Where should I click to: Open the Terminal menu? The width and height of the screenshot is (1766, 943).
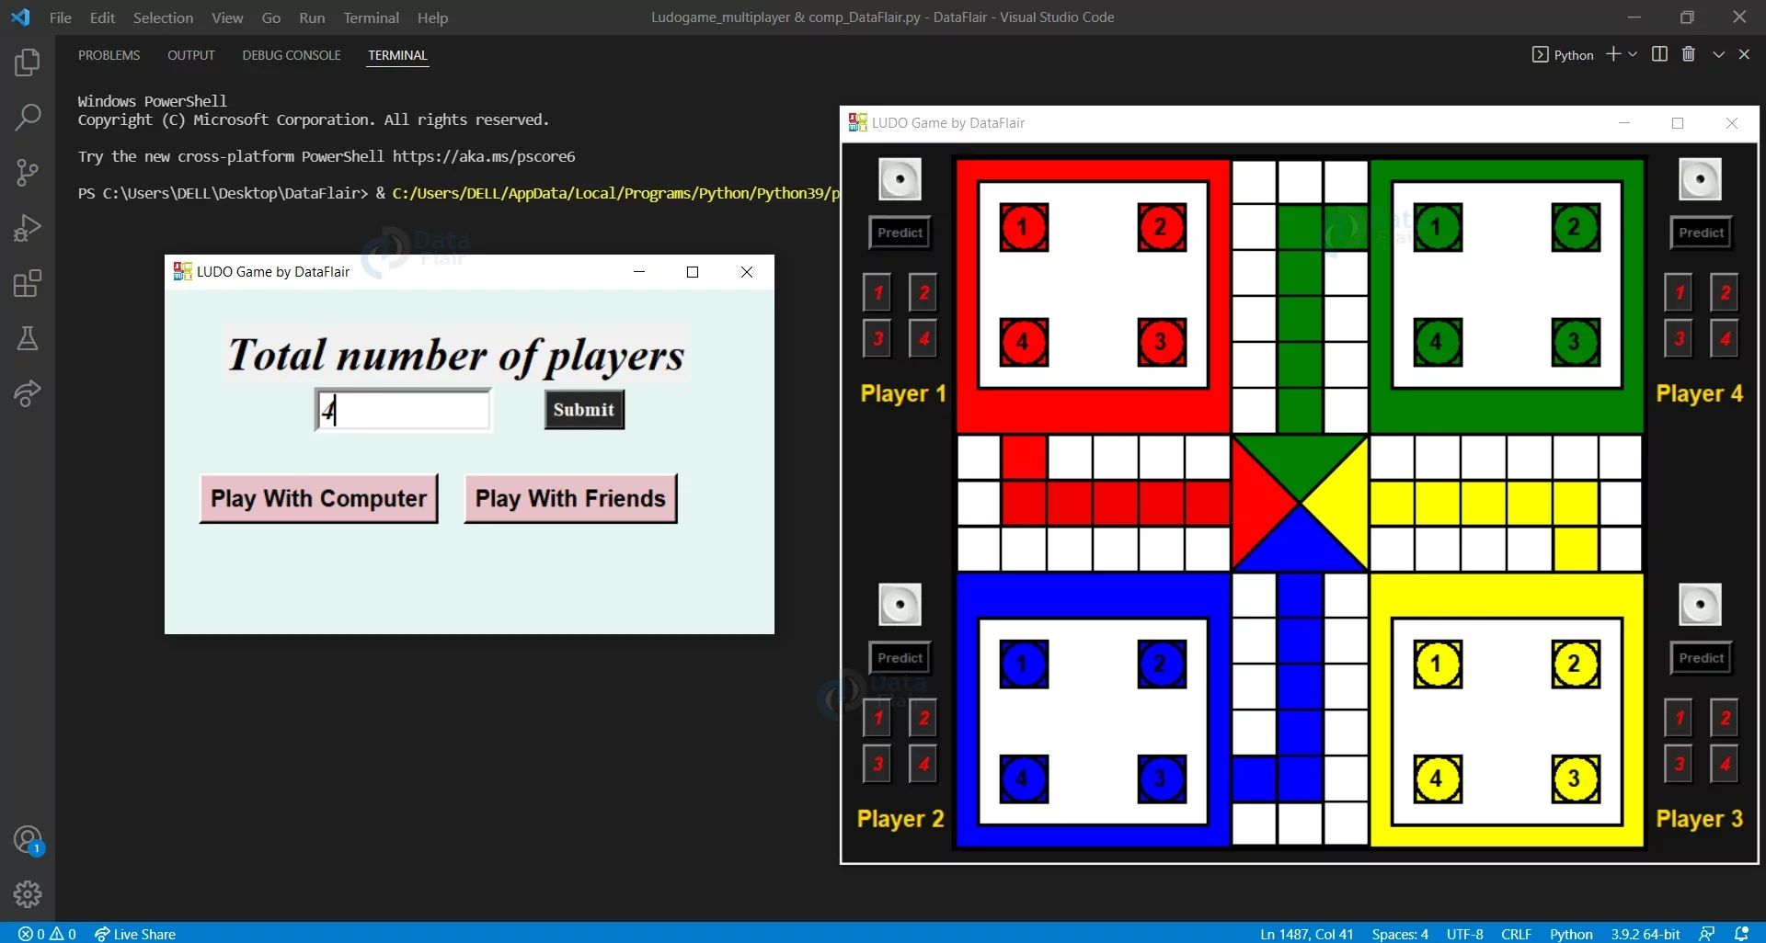pos(371,17)
